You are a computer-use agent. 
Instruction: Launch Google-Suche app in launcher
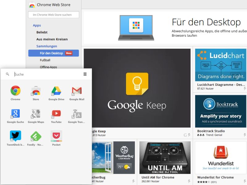click(15, 113)
